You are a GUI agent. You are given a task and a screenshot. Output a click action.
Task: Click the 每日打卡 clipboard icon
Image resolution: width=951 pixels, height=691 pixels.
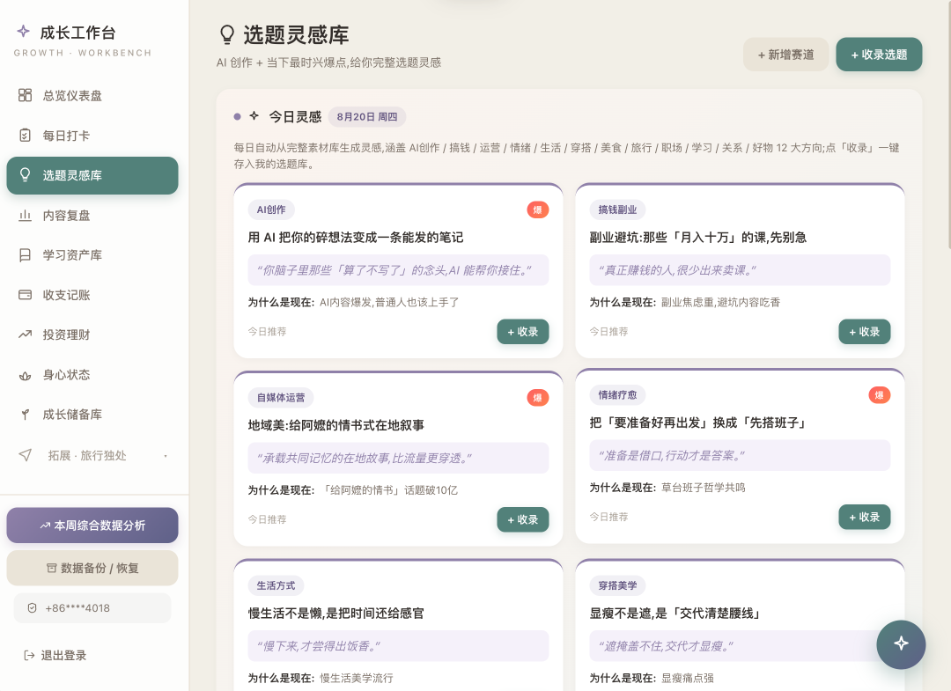pos(25,136)
